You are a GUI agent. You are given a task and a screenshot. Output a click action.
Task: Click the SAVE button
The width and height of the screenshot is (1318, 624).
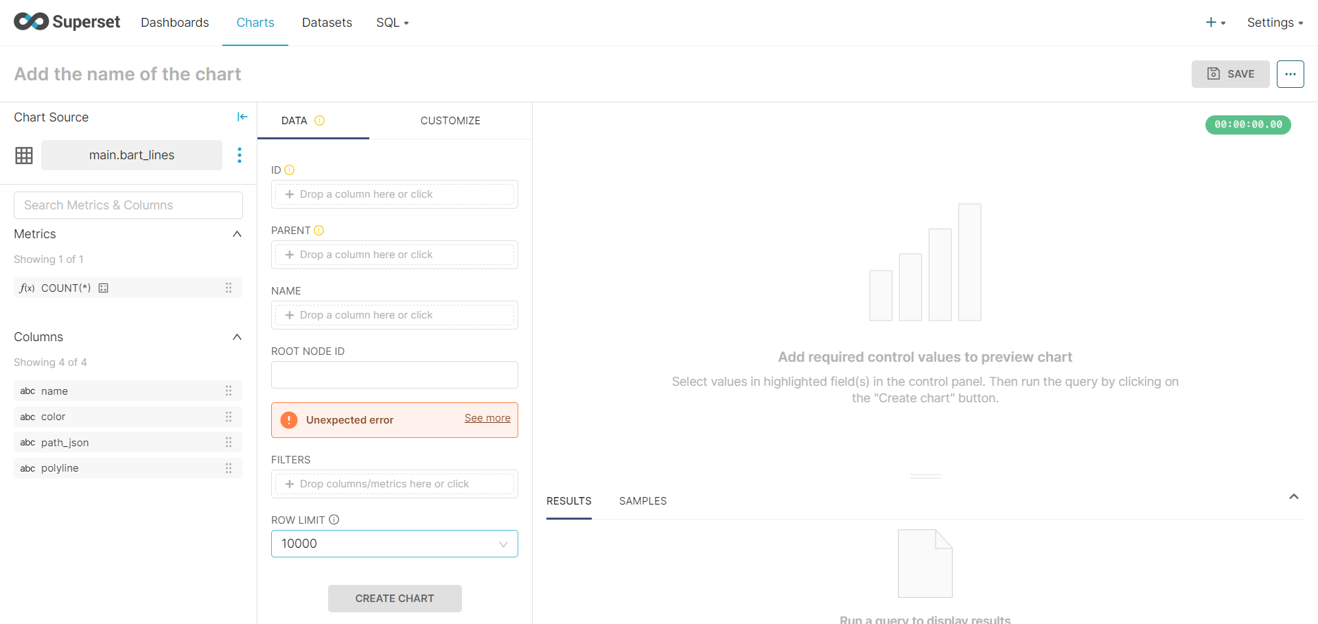pos(1231,74)
